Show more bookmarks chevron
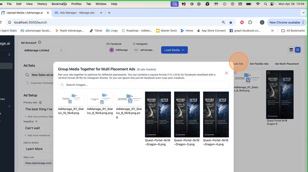Viewport: 308px width, 172px height. pos(272,30)
